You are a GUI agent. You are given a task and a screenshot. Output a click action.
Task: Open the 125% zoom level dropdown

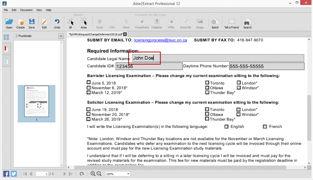coord(117,174)
